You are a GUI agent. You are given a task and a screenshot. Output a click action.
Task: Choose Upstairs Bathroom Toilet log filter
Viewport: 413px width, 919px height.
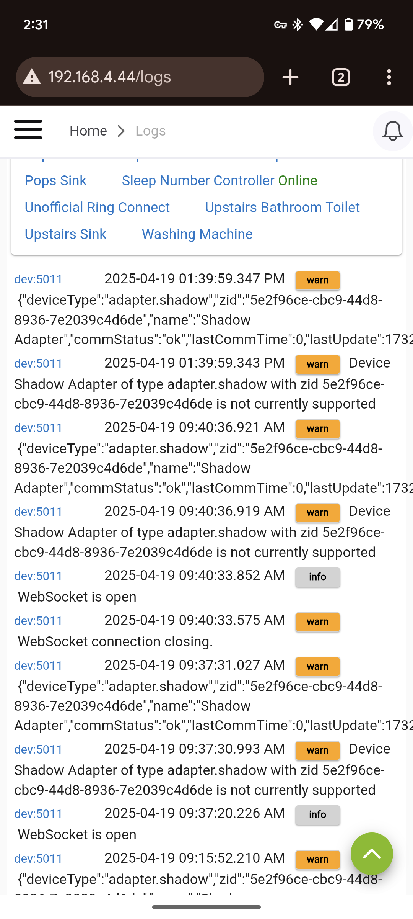pyautogui.click(x=282, y=208)
